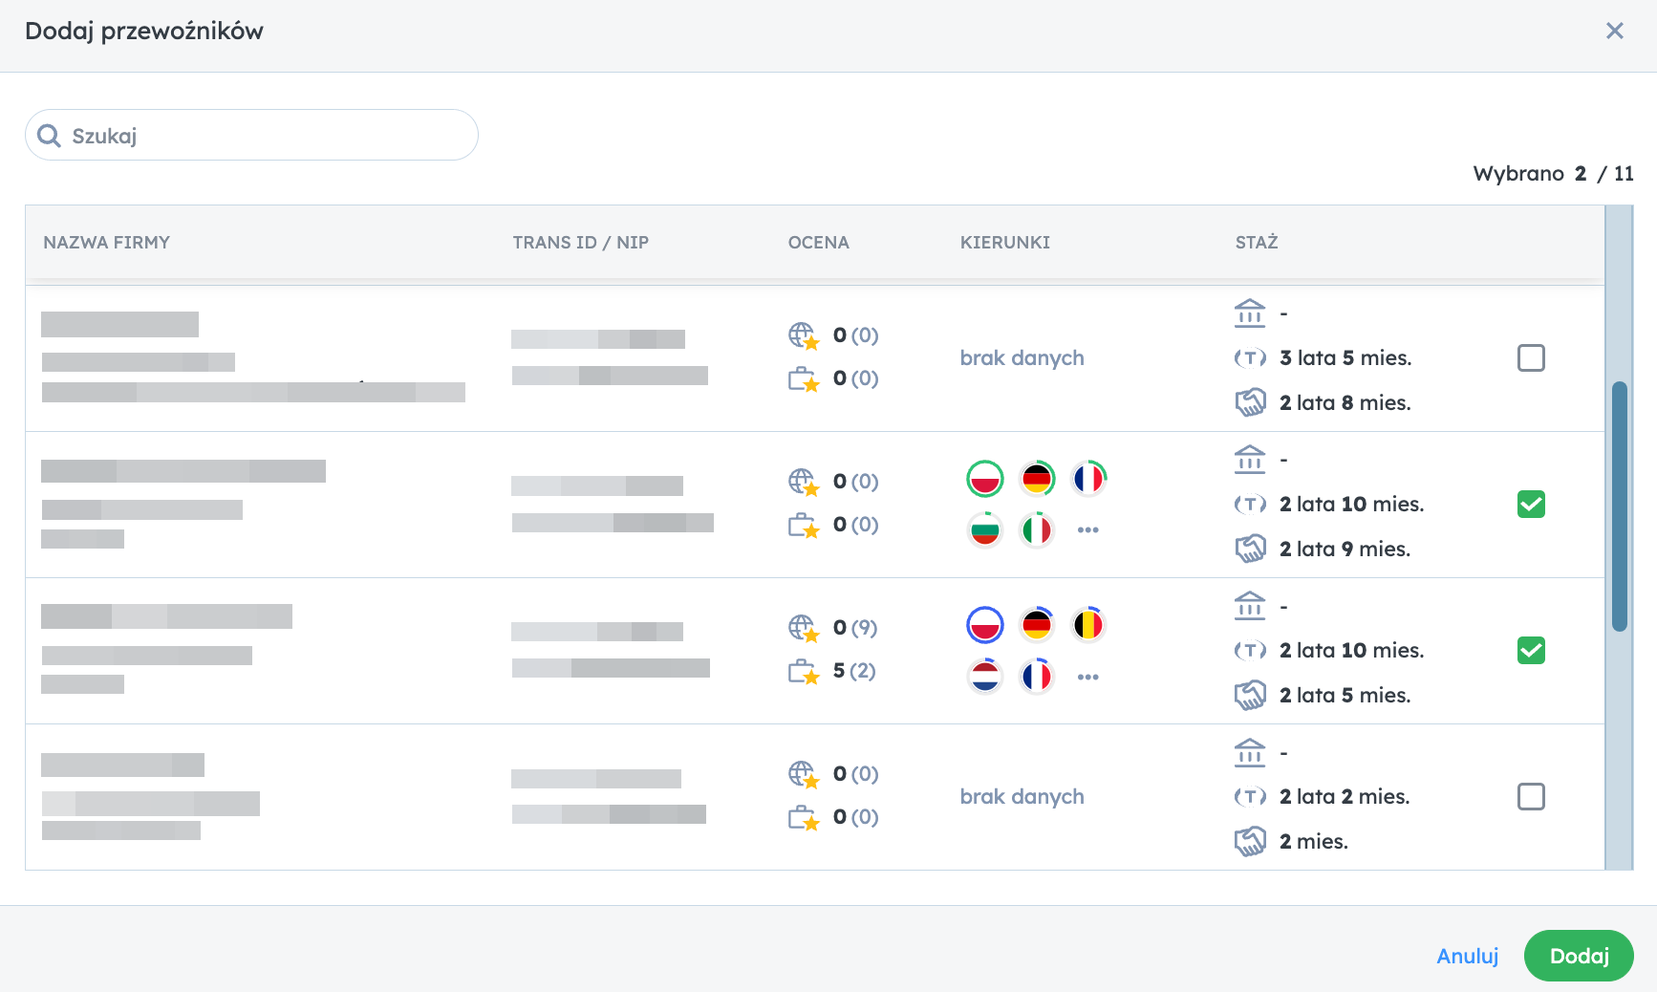Image resolution: width=1657 pixels, height=992 pixels.
Task: Click briefcase star icon next to 5 (2)
Action: [x=804, y=672]
